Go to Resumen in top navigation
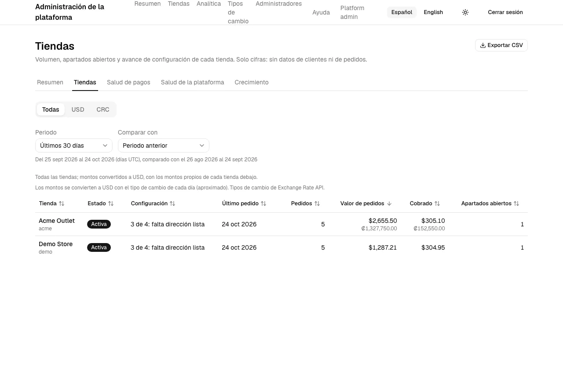563x378 pixels. click(147, 4)
